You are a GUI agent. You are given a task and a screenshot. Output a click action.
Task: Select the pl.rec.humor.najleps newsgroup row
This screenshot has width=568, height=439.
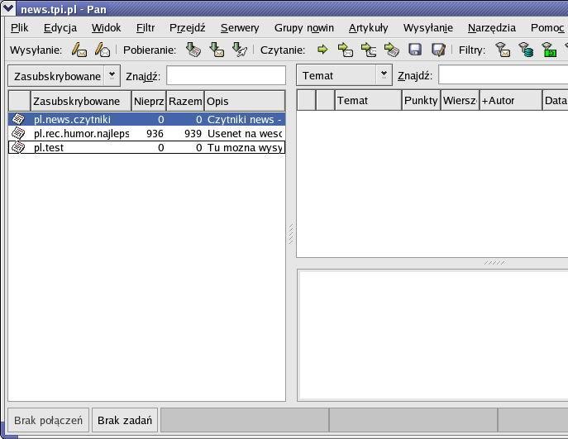pos(81,133)
